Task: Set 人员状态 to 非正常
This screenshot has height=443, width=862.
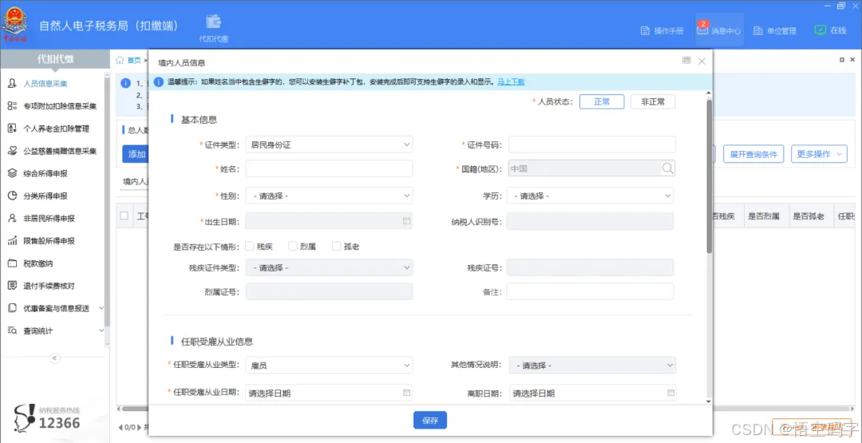Action: coord(653,102)
